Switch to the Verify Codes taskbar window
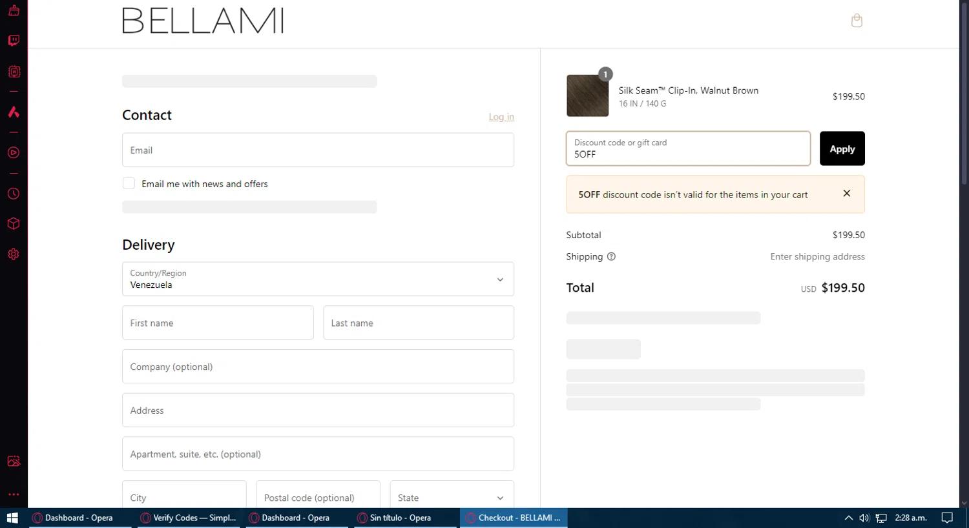This screenshot has width=969, height=528. point(188,518)
